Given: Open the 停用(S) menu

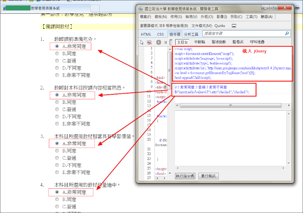Looking at the screenshot, I should click(x=176, y=17).
